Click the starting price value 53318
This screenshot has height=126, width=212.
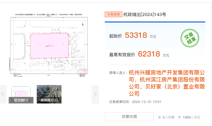coord(136,35)
